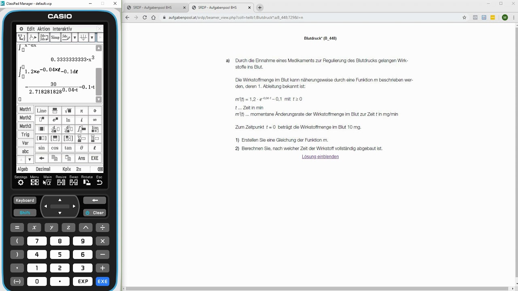Insert definite integral template key
This screenshot has width=518, height=291.
81,129
